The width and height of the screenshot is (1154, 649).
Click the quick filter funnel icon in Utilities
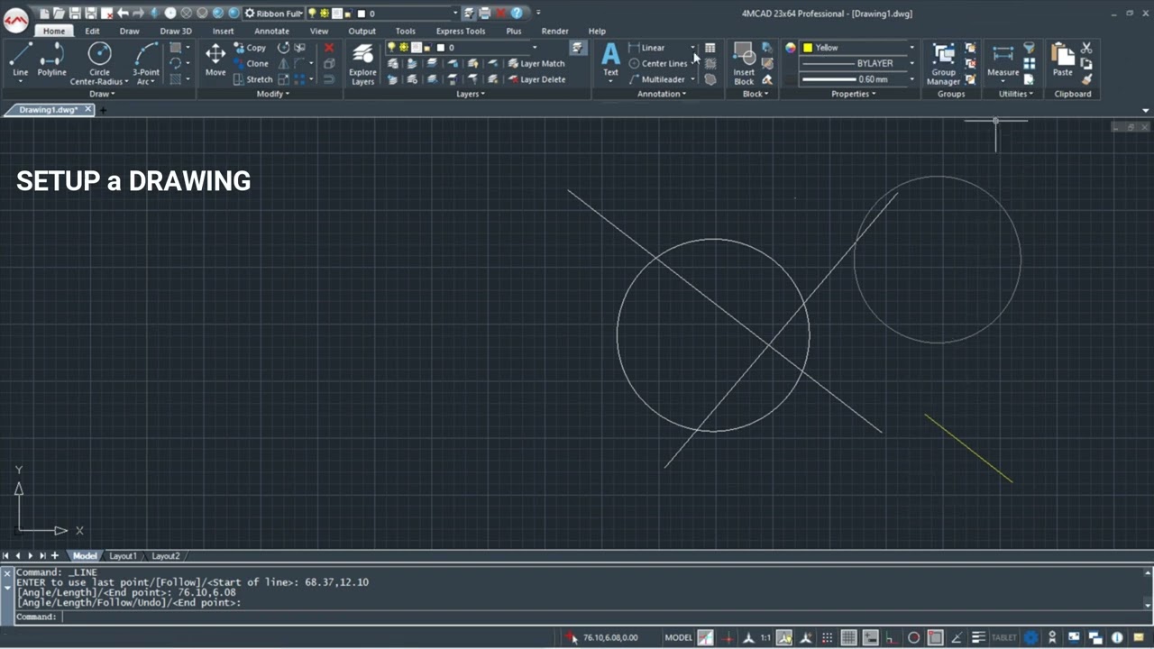[1029, 48]
